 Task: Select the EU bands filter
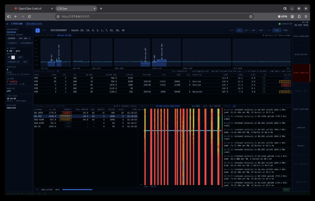pos(239,31)
